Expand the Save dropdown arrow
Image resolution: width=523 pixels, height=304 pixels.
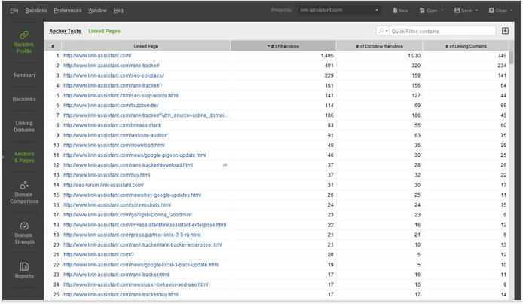pos(476,11)
